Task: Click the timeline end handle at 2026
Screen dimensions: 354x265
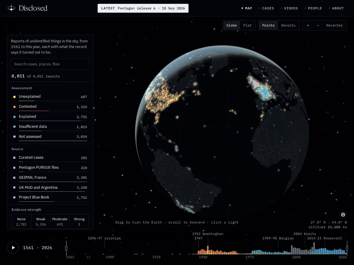Action: 347,248
